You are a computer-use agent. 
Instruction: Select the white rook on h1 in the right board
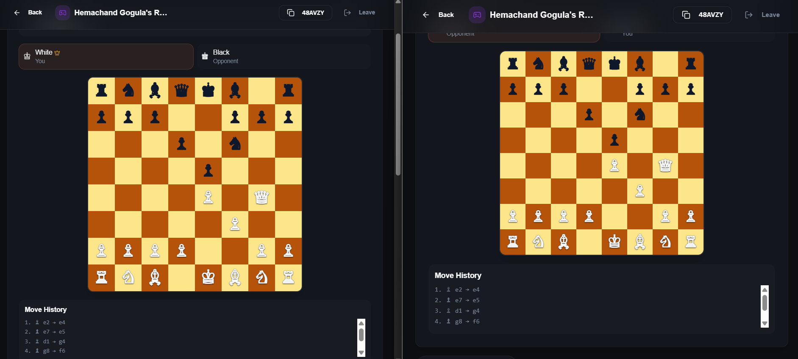click(x=691, y=242)
